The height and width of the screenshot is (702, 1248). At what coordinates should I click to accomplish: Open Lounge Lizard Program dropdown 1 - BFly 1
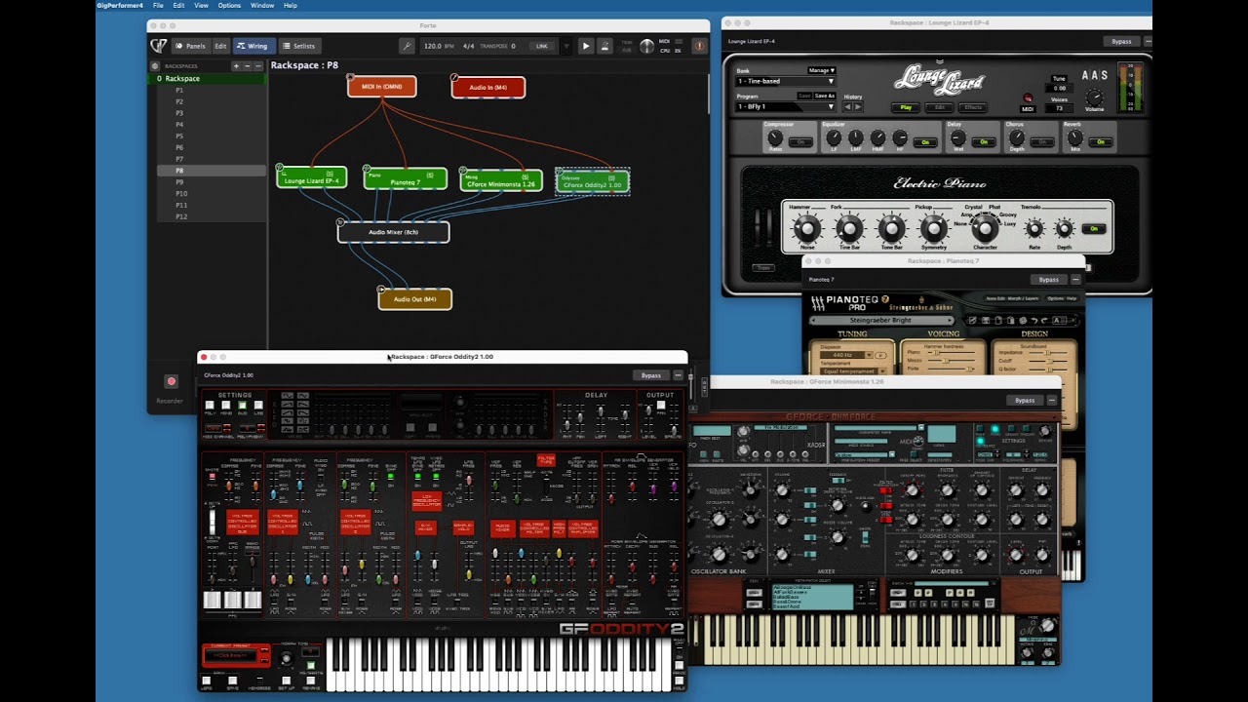(x=786, y=106)
